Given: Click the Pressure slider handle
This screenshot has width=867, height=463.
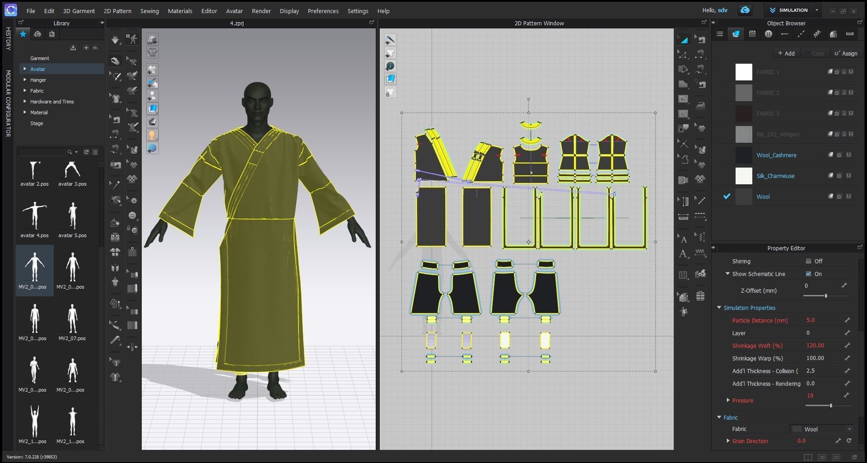Looking at the screenshot, I should pyautogui.click(x=831, y=406).
